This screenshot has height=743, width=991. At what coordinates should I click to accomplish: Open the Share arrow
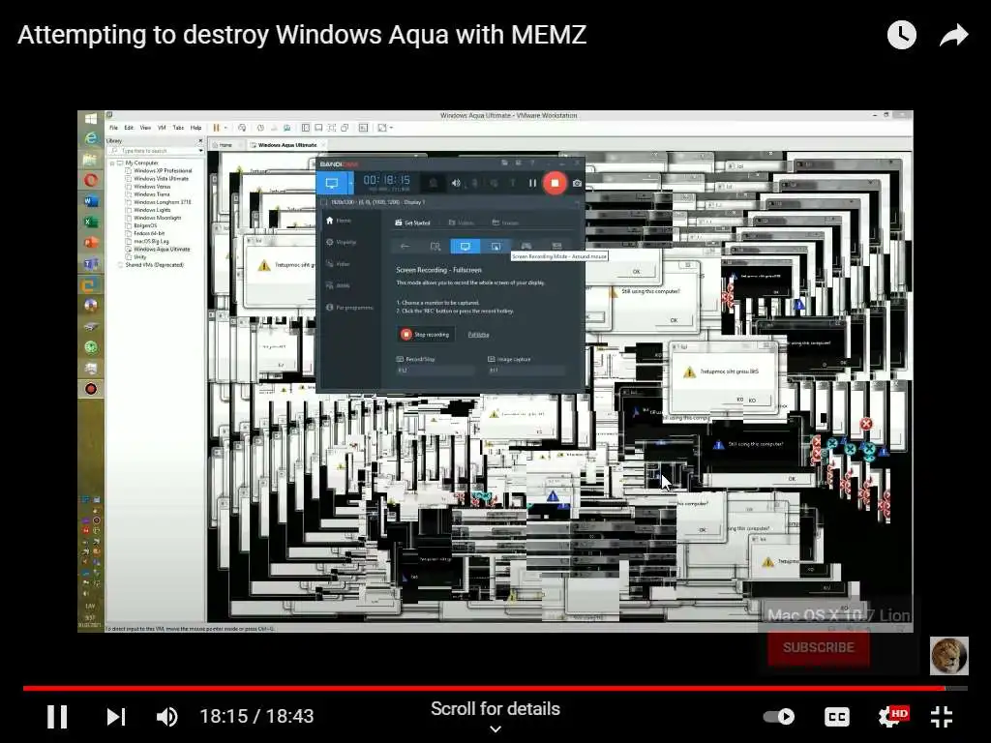tap(953, 35)
